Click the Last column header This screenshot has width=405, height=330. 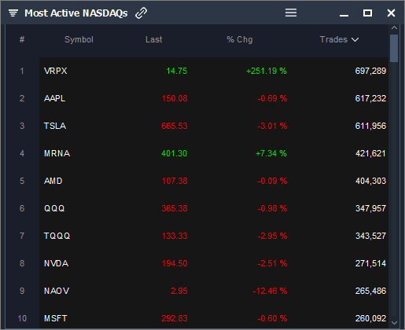coord(154,39)
